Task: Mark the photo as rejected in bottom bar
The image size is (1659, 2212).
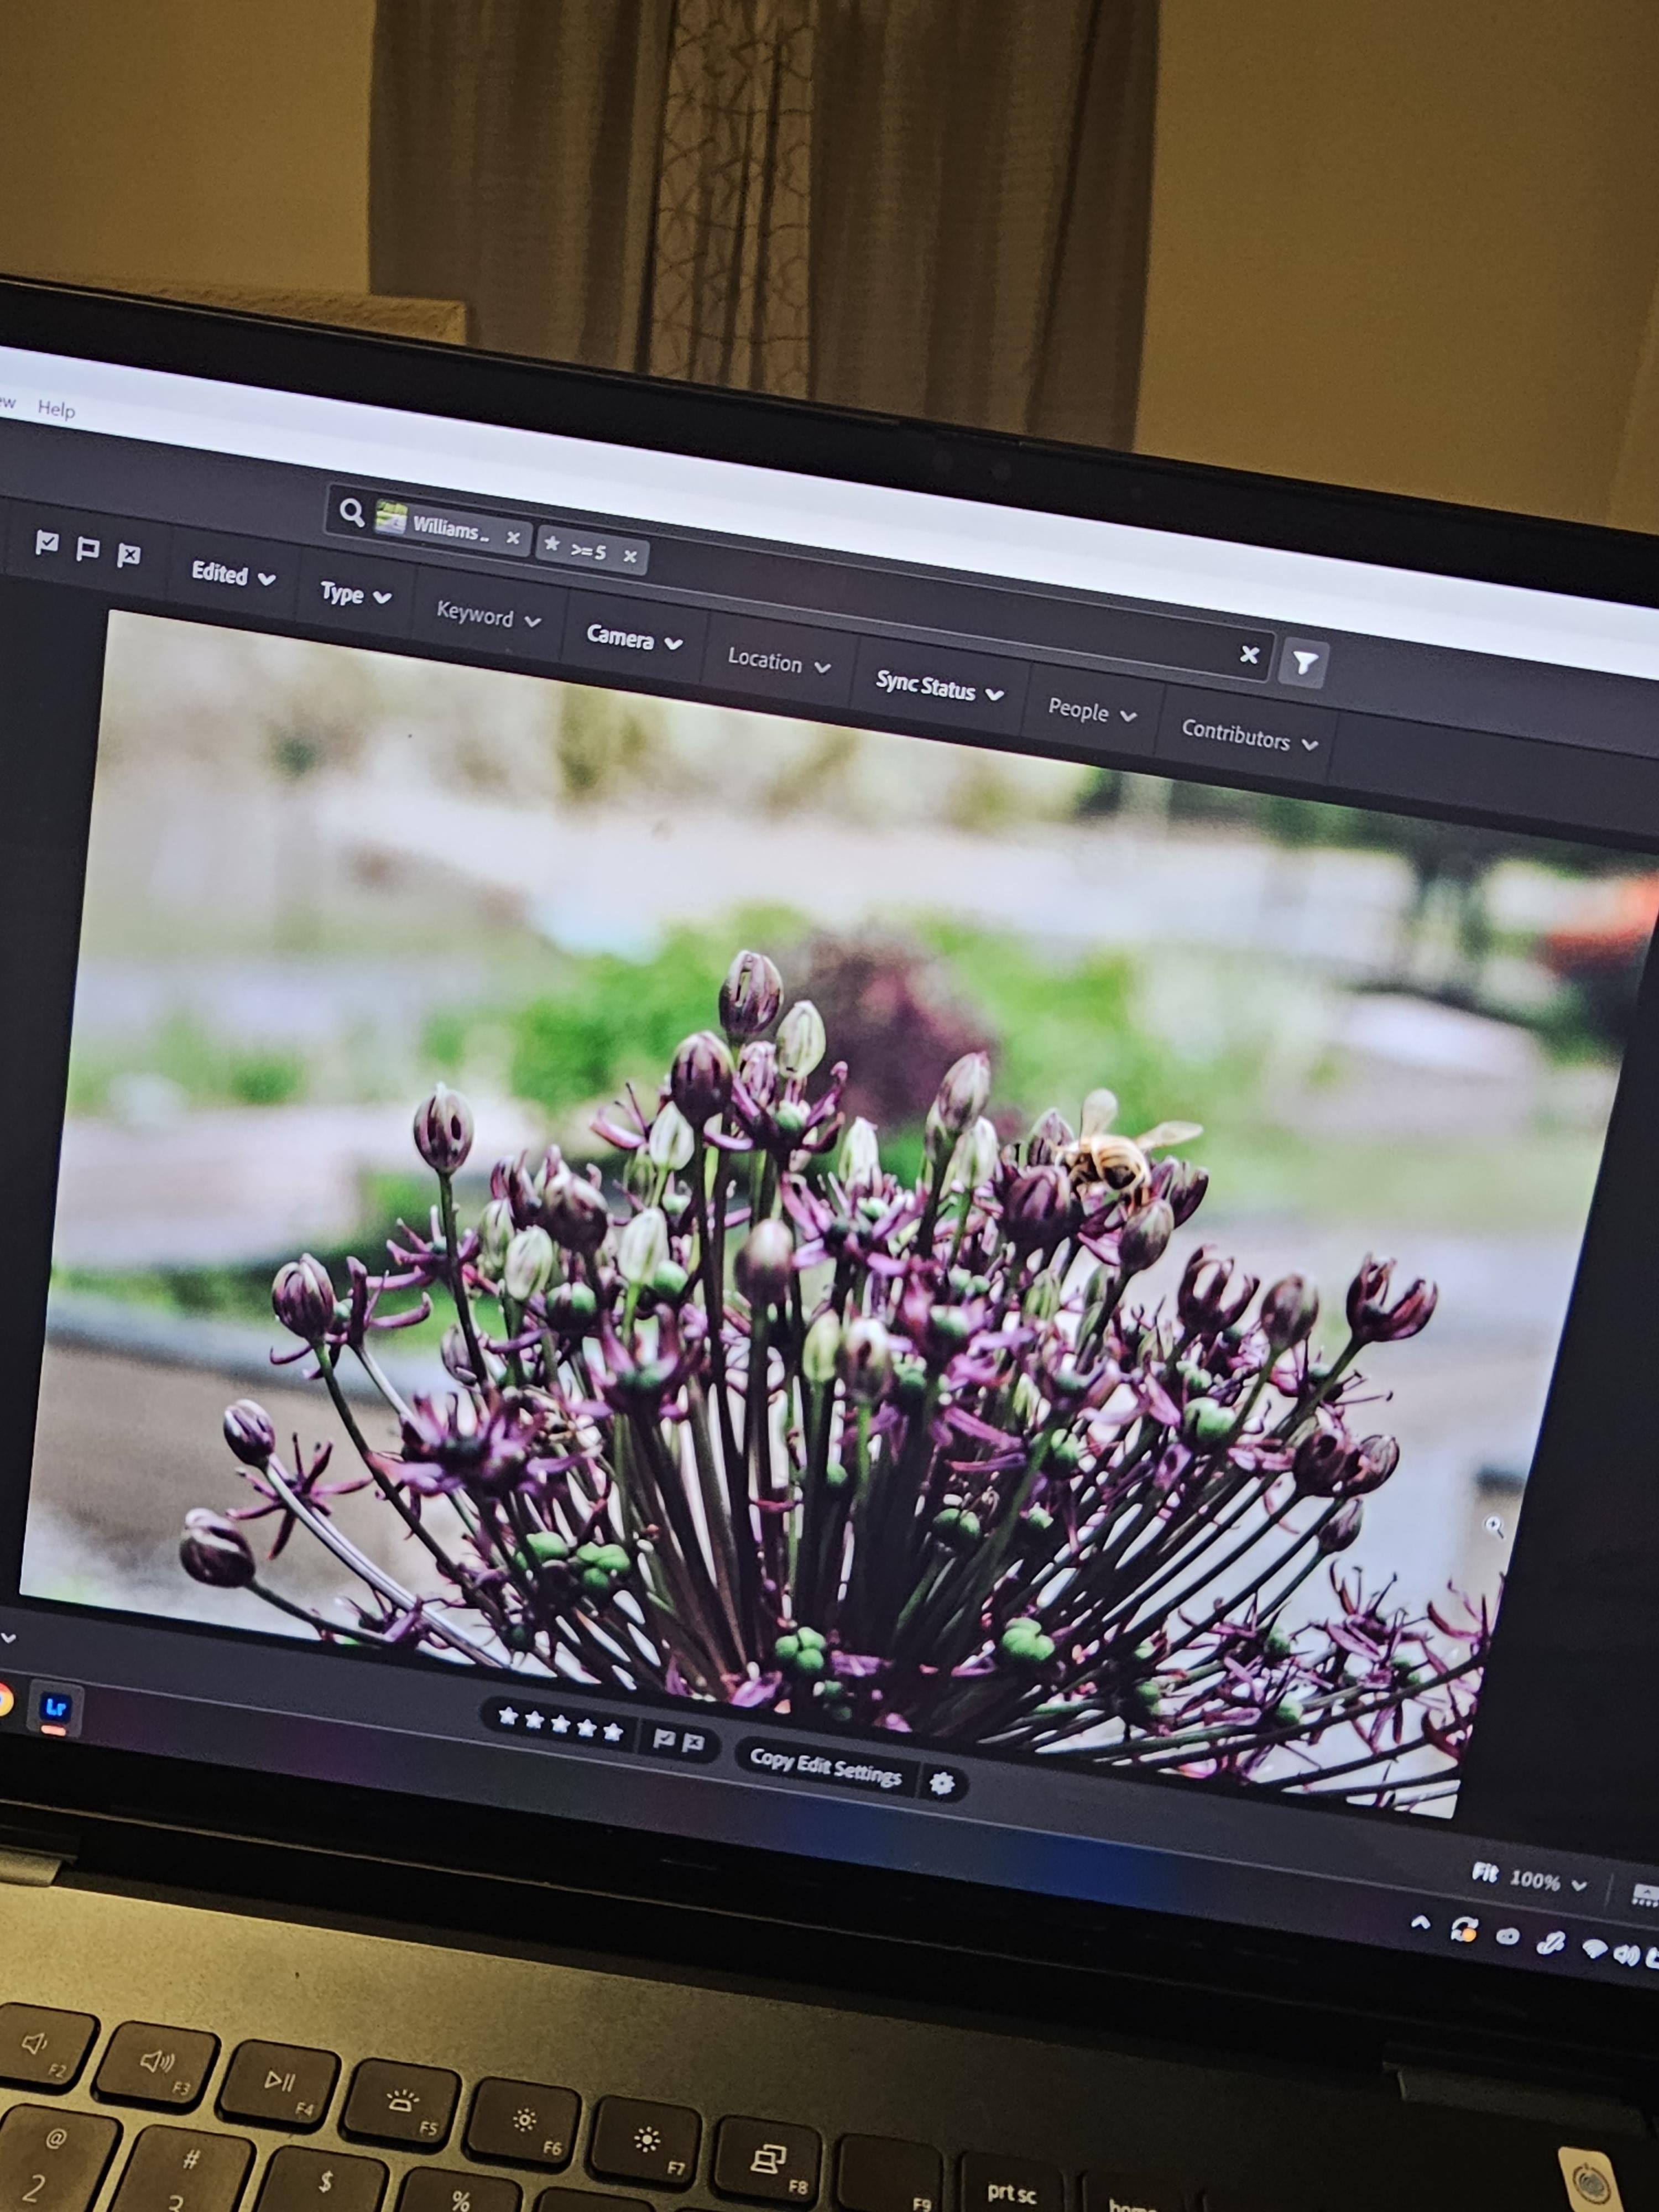Action: 693,1742
